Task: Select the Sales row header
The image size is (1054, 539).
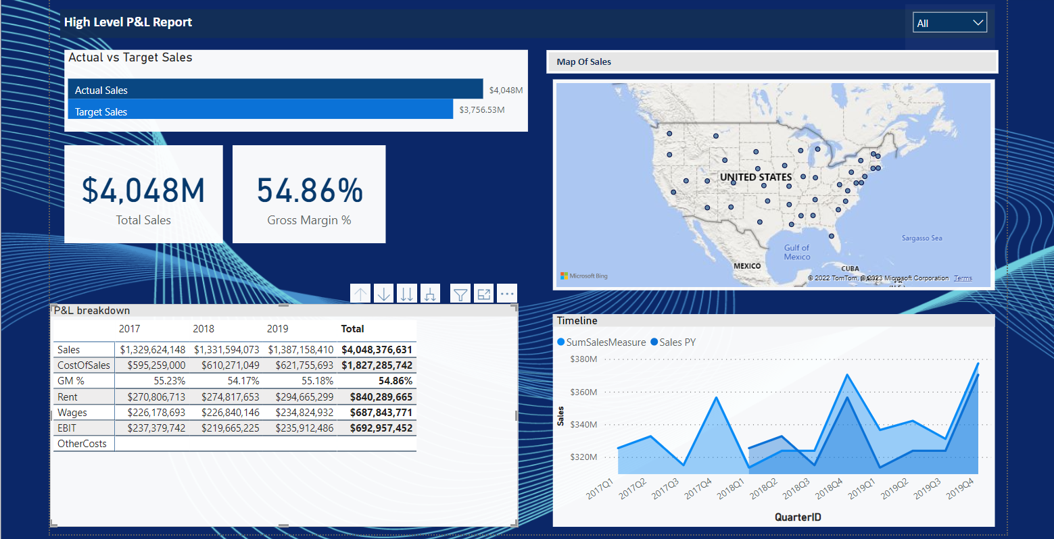Action: click(x=69, y=350)
